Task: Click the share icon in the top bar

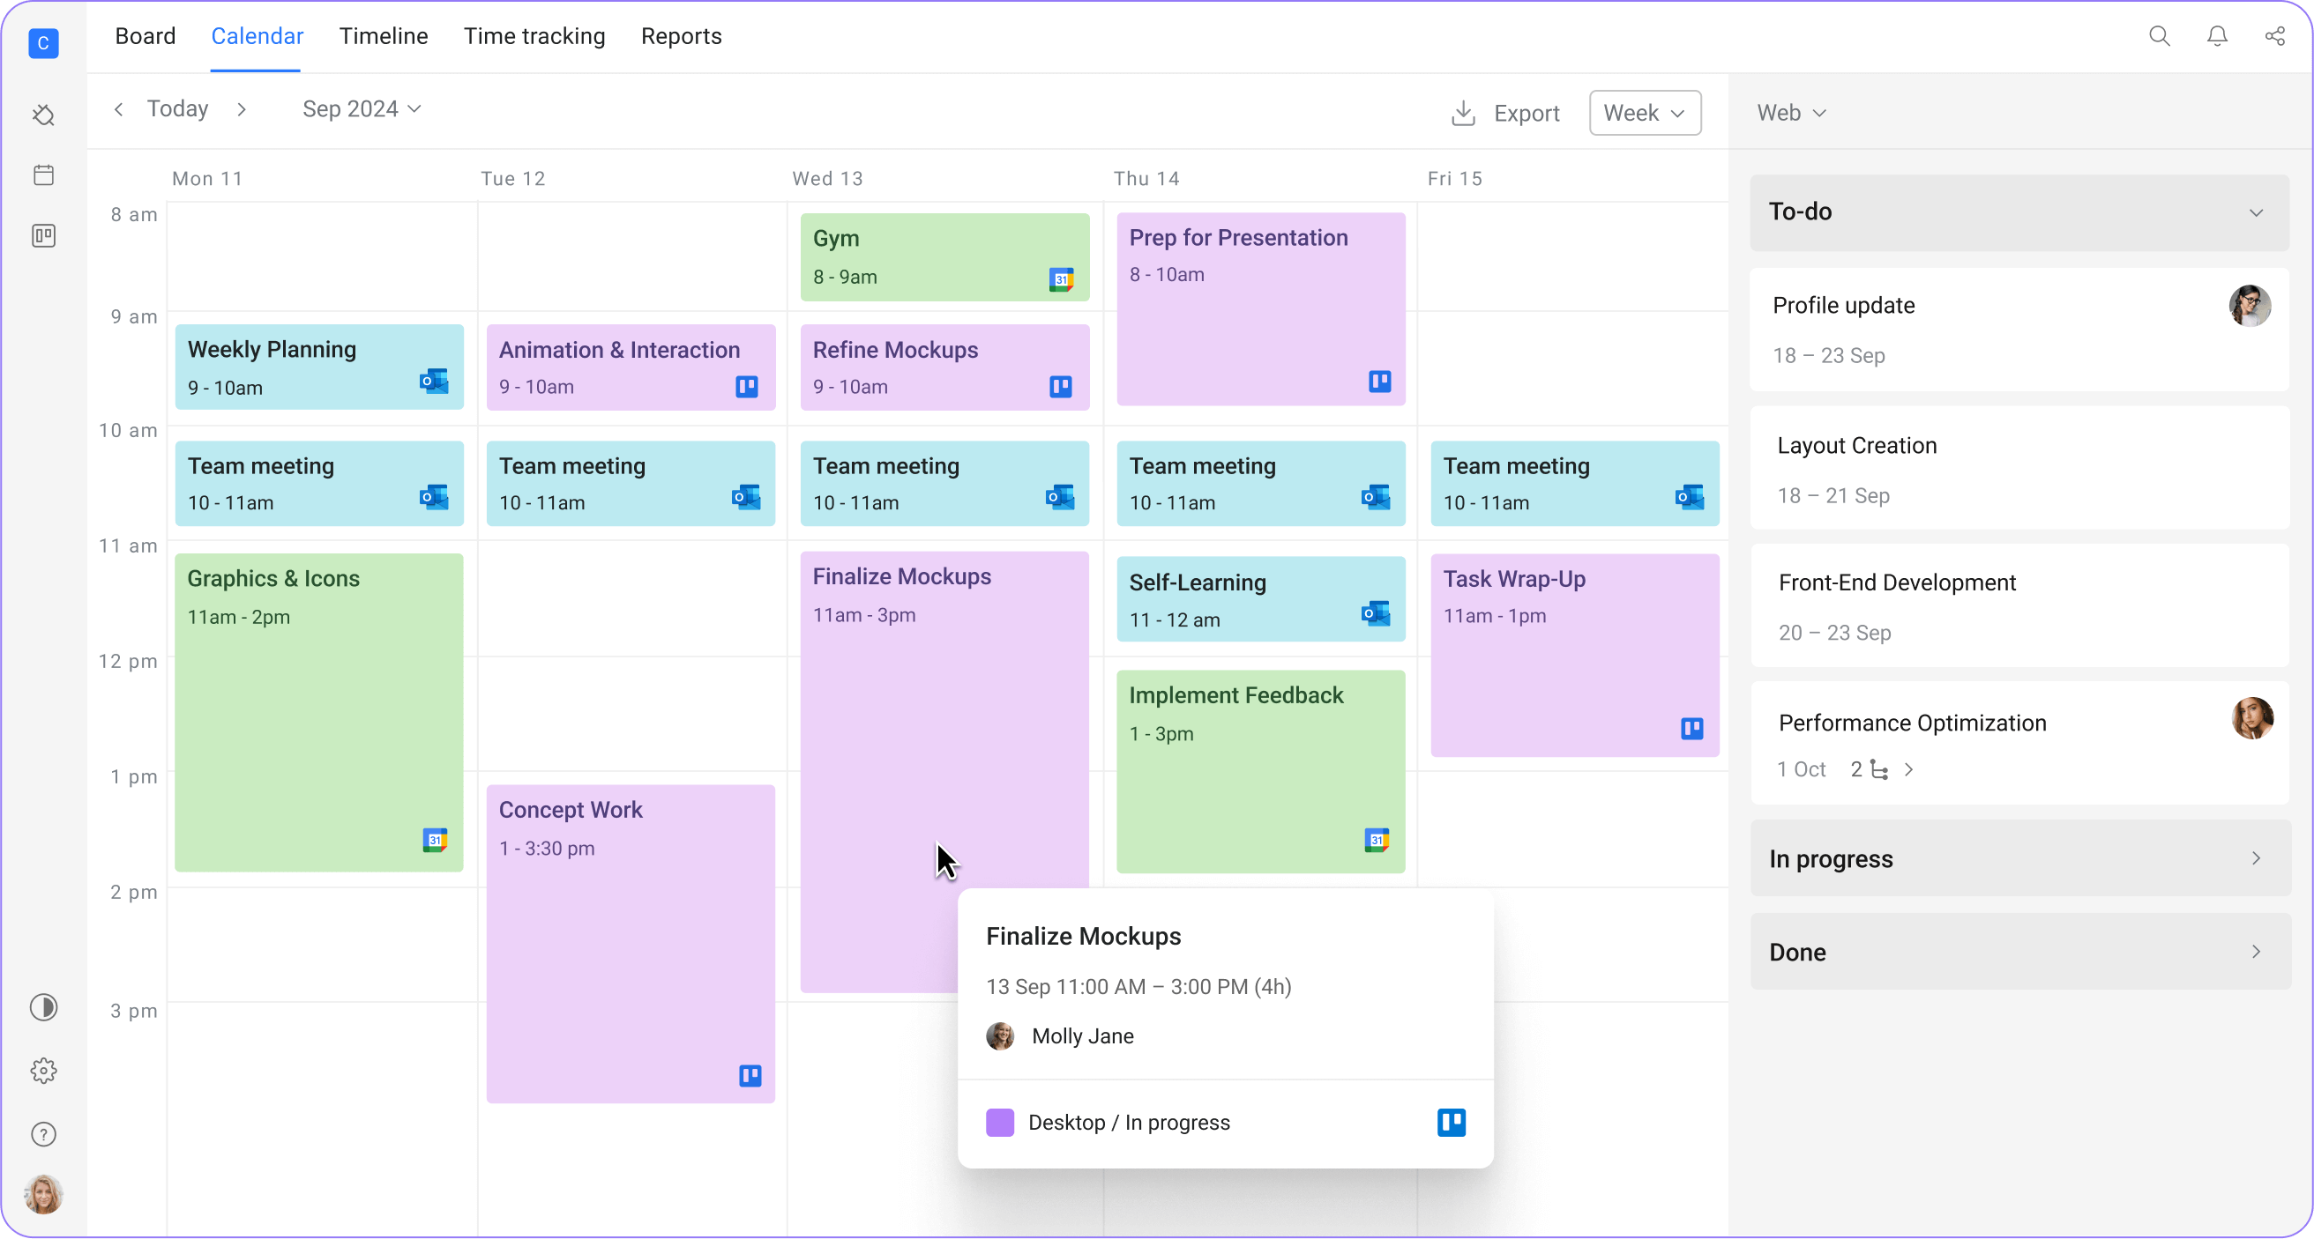Action: click(2274, 36)
